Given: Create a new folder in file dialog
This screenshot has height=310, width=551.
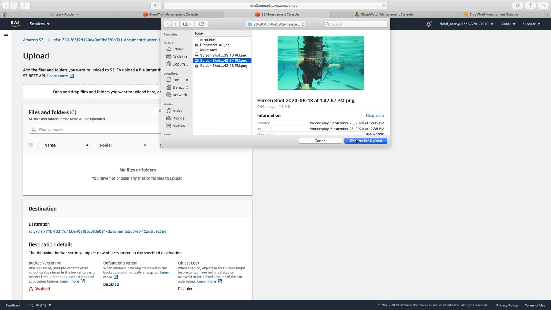Looking at the screenshot, I should 202,24.
